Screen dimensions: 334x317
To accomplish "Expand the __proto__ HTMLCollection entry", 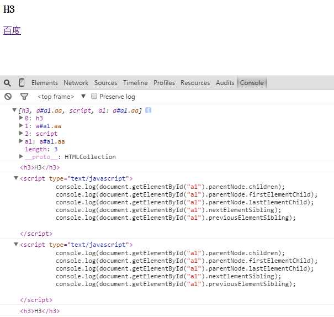I will (x=21, y=156).
